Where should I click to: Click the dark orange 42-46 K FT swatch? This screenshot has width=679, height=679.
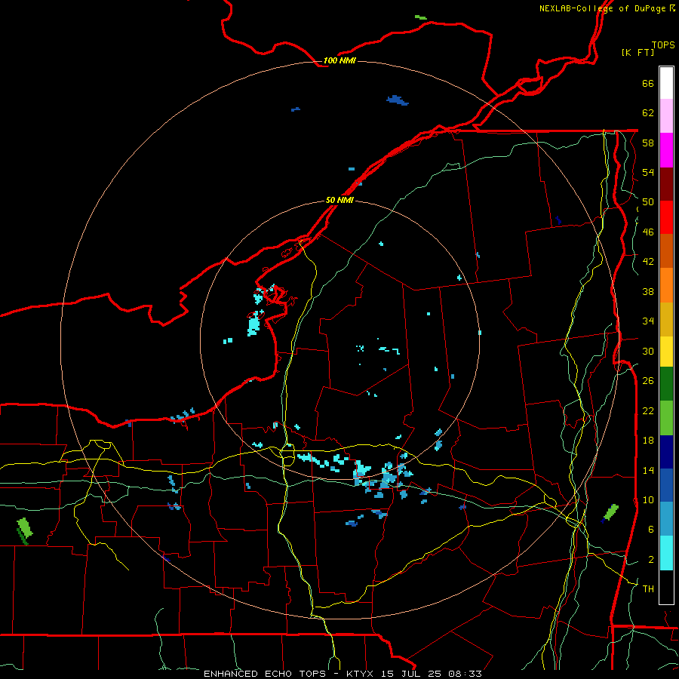[666, 251]
